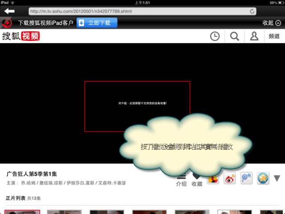Open the 搜狐视频 homepage logo

tap(21, 36)
